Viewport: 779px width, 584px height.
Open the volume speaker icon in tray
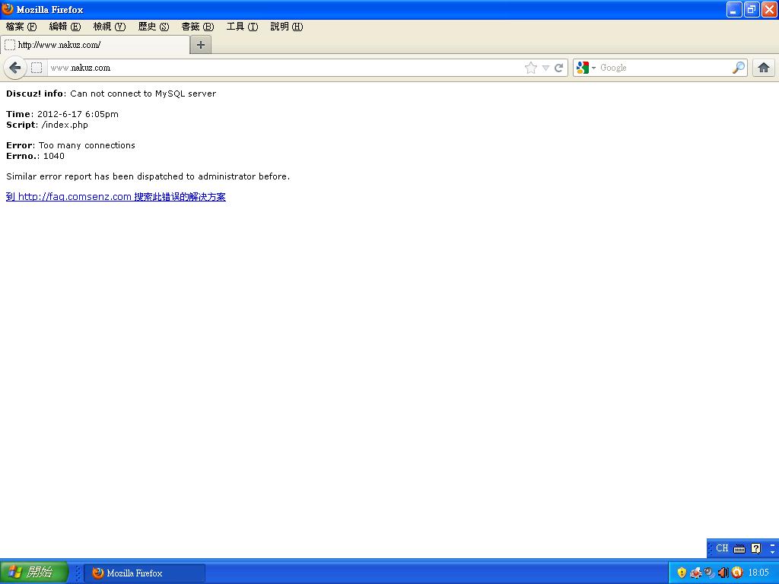point(723,573)
